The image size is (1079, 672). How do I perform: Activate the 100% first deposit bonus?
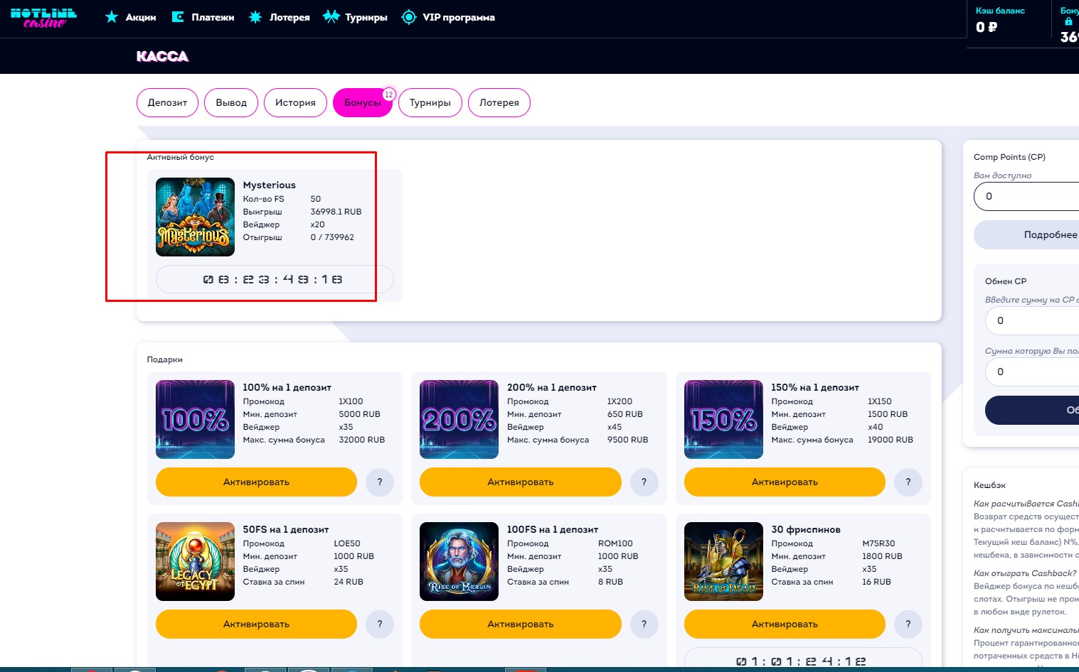click(256, 482)
